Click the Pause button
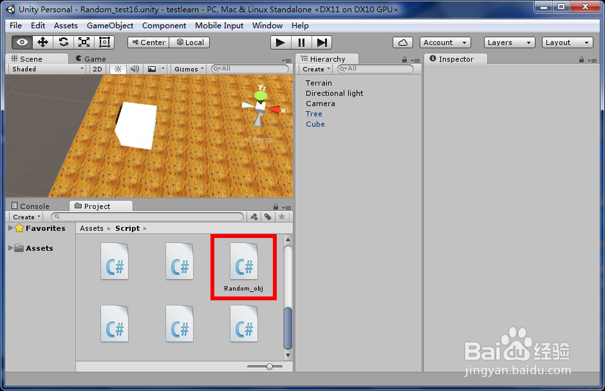605x391 pixels. coord(301,42)
